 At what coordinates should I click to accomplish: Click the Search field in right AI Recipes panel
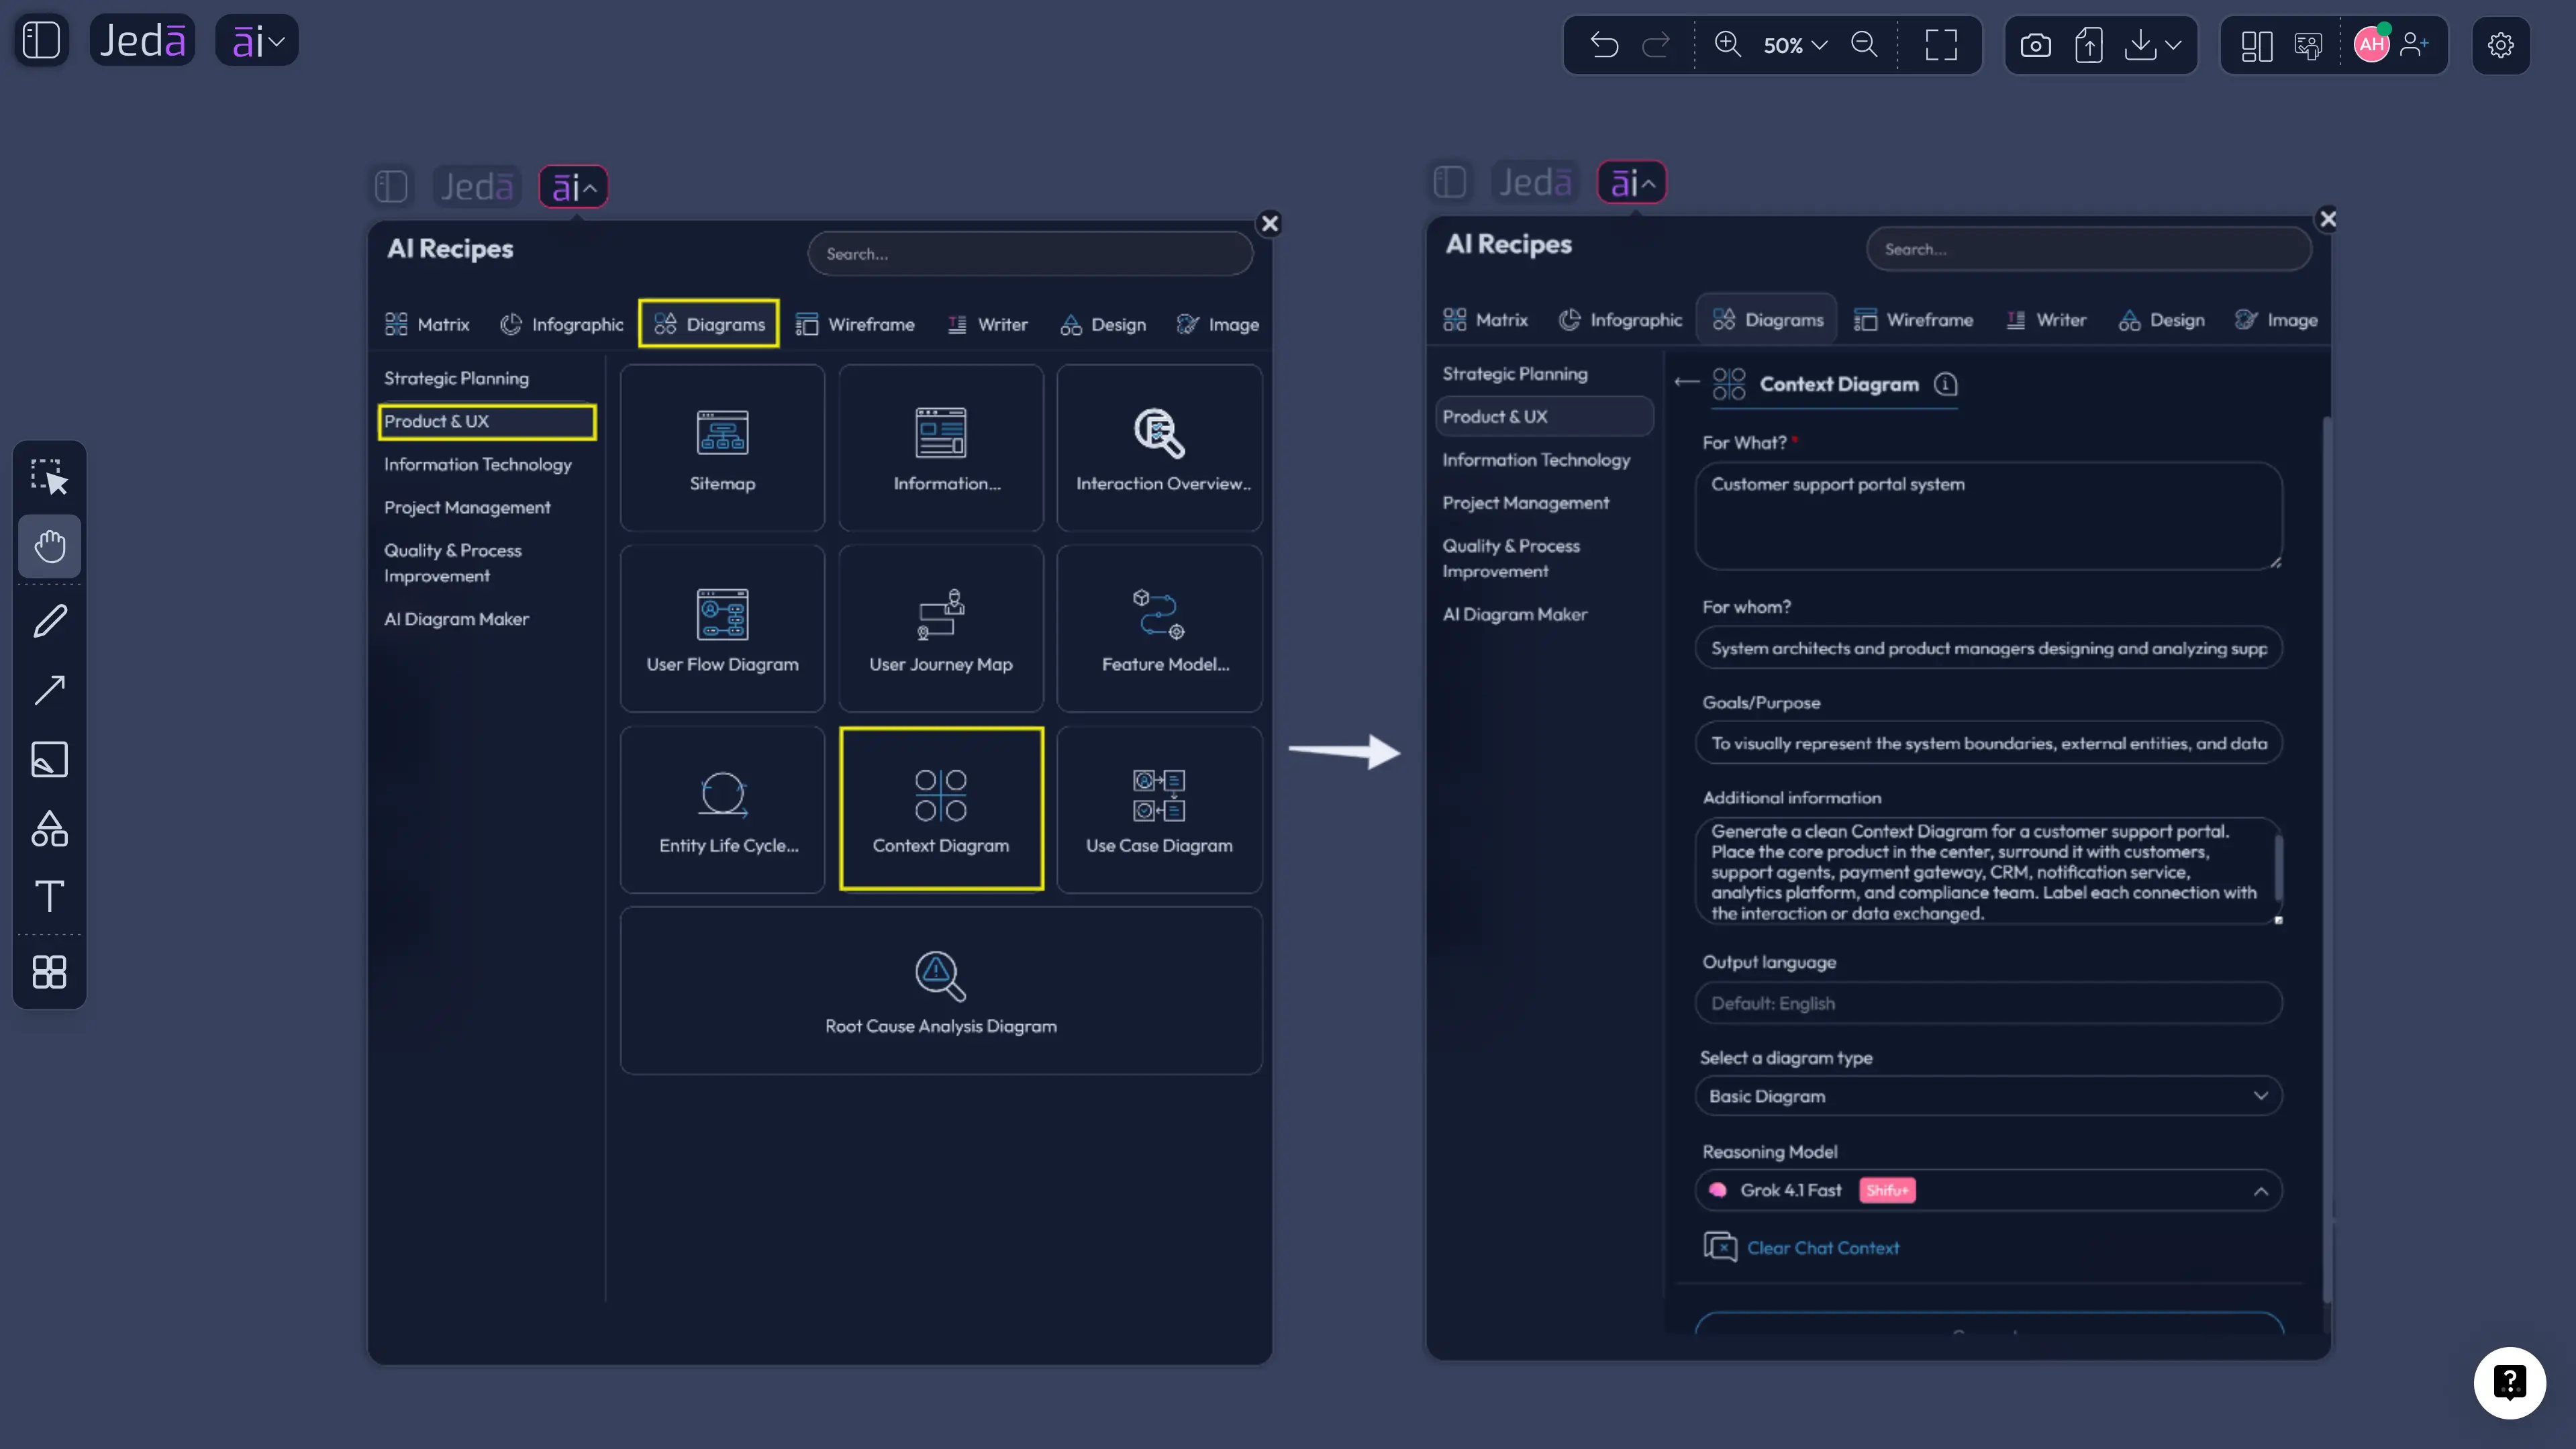click(2088, 249)
